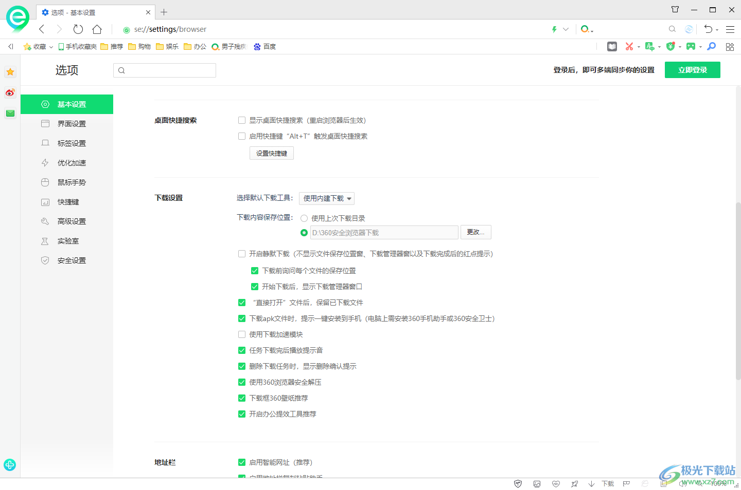
Task: Uncheck 下载前询问每个文件的保存位置
Action: 255,271
